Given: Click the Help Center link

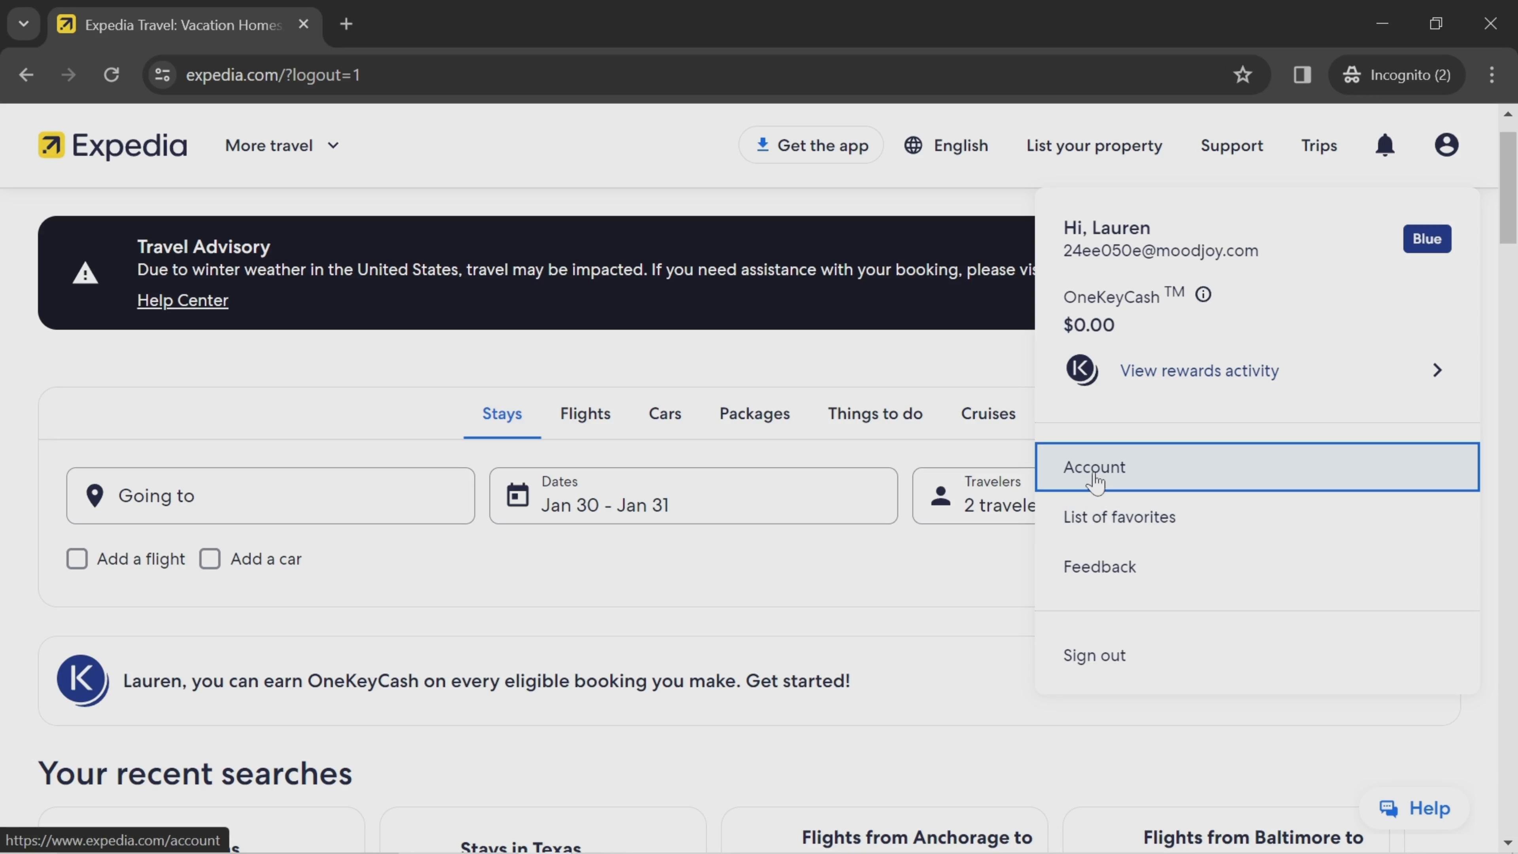Looking at the screenshot, I should click(183, 300).
